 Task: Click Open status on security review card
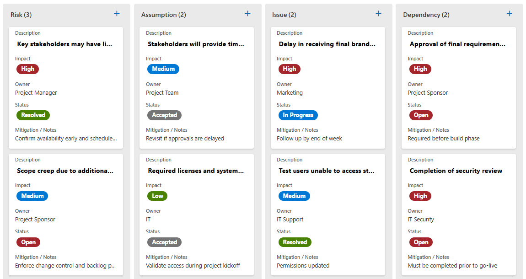tap(421, 242)
